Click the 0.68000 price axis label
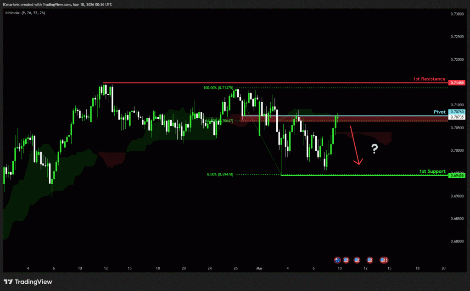The image size is (470, 291). (457, 242)
